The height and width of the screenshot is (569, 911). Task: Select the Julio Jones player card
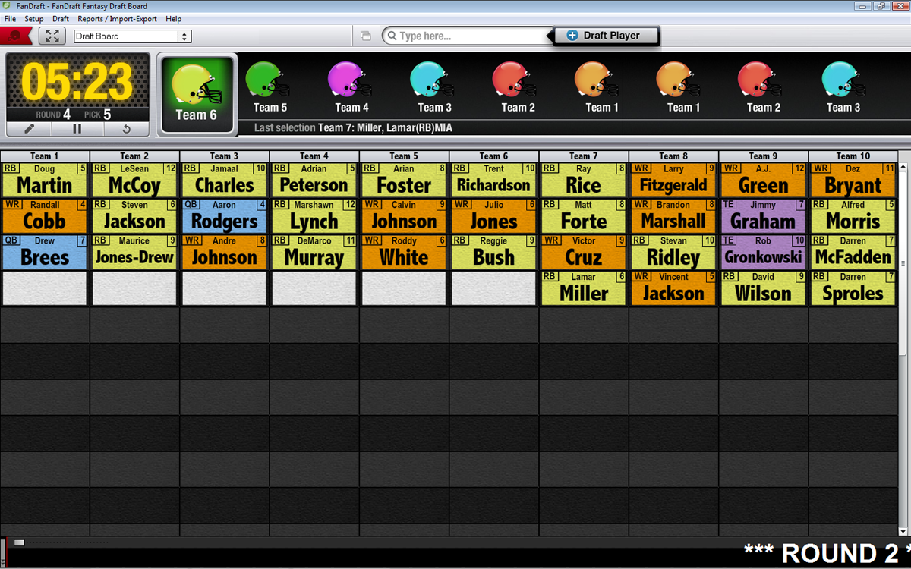coord(493,216)
